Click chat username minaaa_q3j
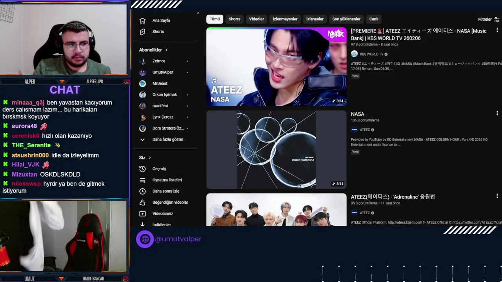Image resolution: width=502 pixels, height=282 pixels. click(x=28, y=103)
